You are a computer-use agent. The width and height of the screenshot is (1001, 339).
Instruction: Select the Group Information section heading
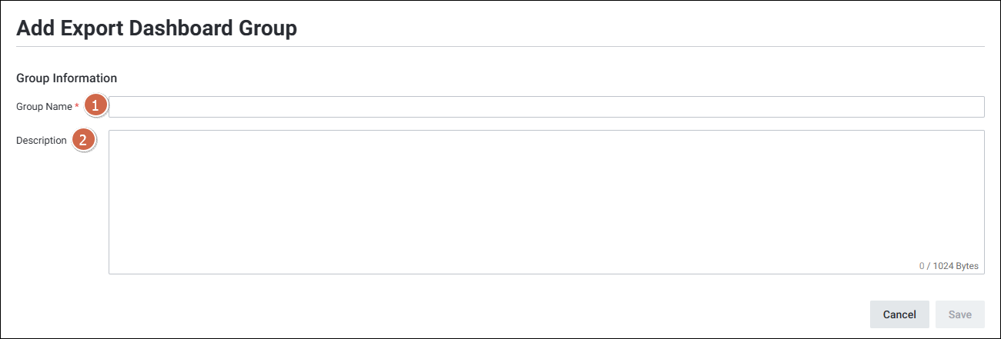coord(66,78)
